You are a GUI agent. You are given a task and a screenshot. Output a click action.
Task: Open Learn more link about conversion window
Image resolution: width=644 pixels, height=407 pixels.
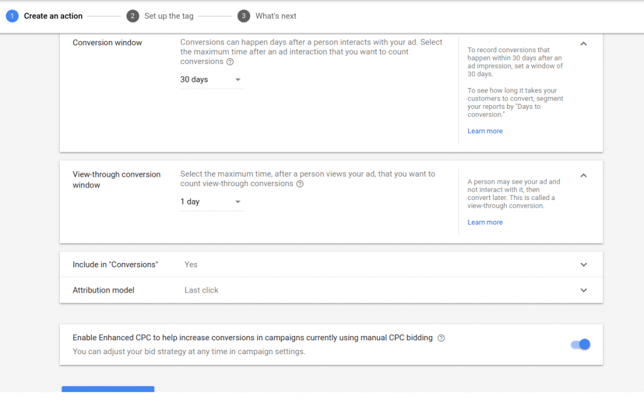(485, 131)
